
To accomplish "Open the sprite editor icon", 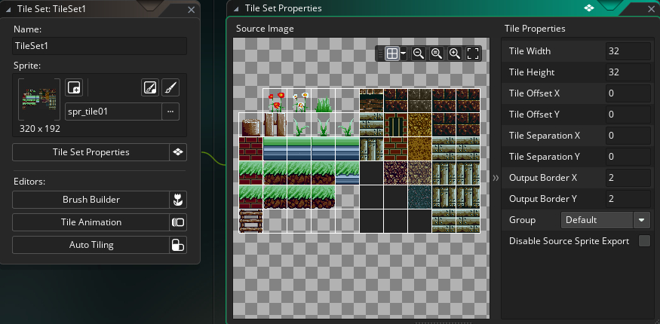I will [150, 87].
